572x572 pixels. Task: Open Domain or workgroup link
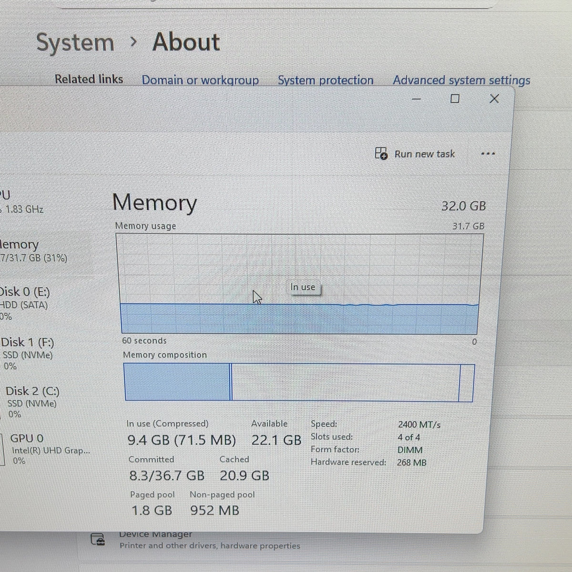click(200, 80)
